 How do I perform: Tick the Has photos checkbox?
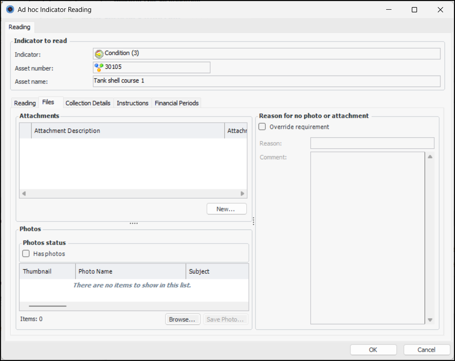pyautogui.click(x=26, y=254)
